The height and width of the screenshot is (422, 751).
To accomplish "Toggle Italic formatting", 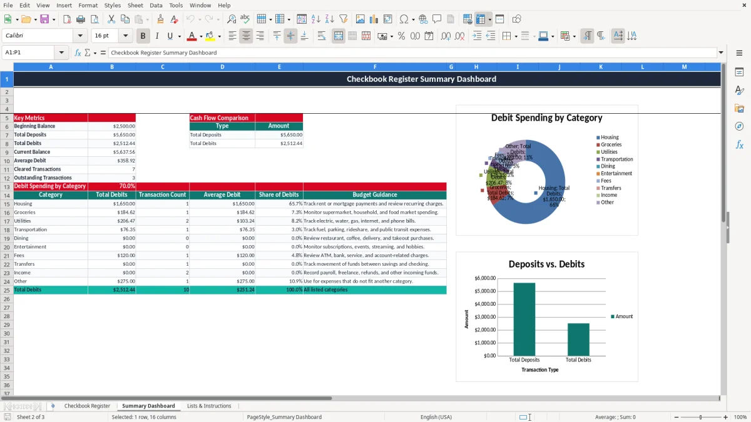I will tap(156, 36).
